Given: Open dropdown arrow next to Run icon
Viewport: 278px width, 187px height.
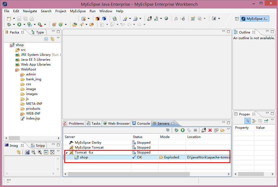Looking at the screenshot, I should coord(24,24).
